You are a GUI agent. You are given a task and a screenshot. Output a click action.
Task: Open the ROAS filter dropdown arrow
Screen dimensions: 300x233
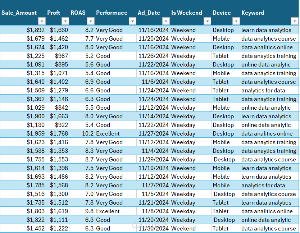(x=91, y=21)
